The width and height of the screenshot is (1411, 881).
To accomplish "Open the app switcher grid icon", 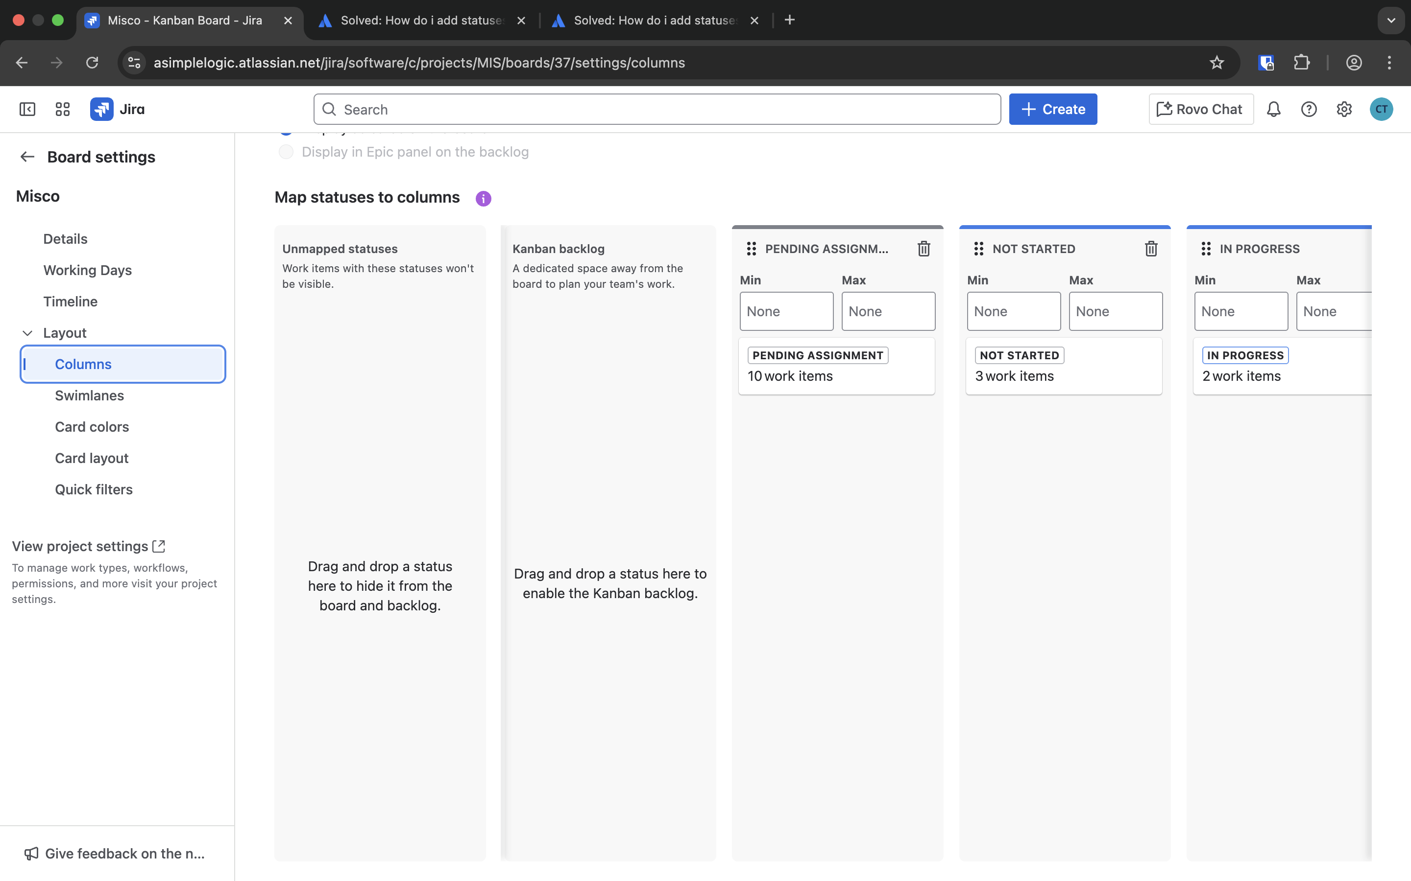I will point(62,109).
